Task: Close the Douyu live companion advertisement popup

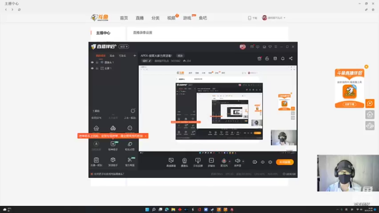Action: point(366,67)
